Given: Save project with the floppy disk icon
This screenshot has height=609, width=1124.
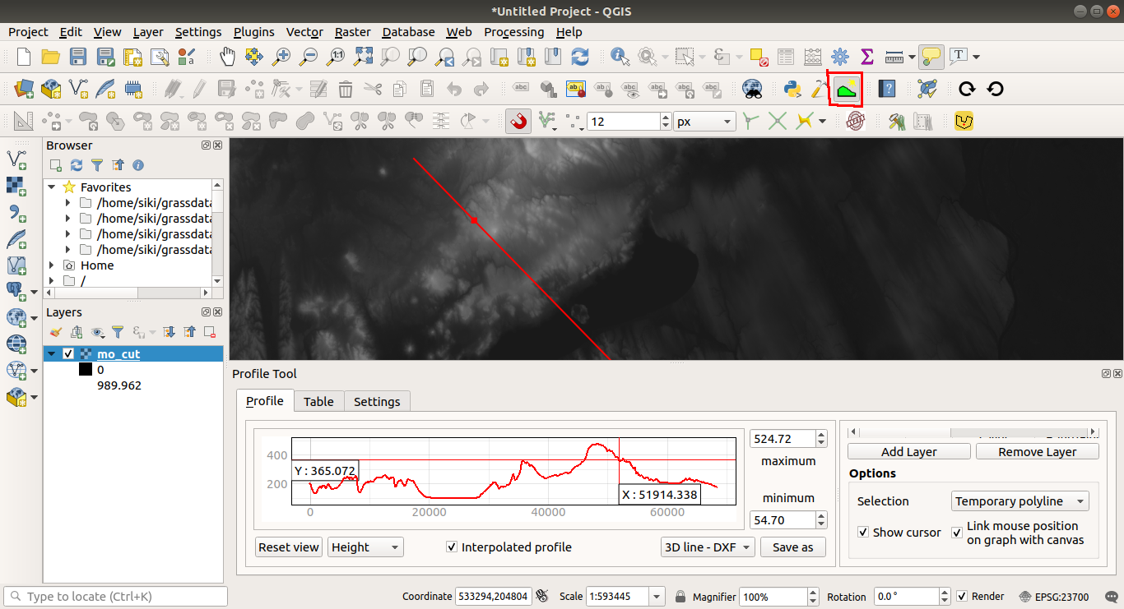Looking at the screenshot, I should 78,57.
